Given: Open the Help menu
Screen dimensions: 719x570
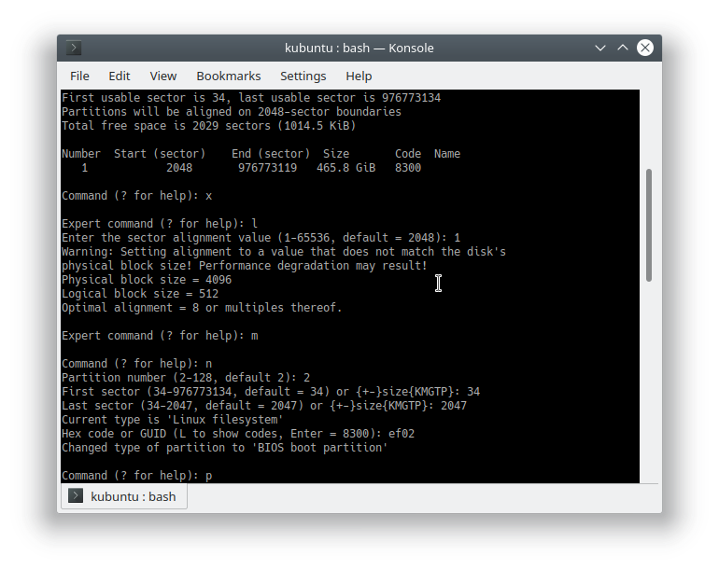Looking at the screenshot, I should tap(359, 76).
